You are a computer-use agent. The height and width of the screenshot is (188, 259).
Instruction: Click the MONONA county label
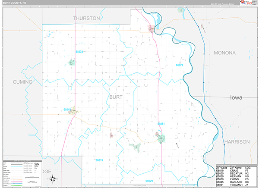pos(225,53)
